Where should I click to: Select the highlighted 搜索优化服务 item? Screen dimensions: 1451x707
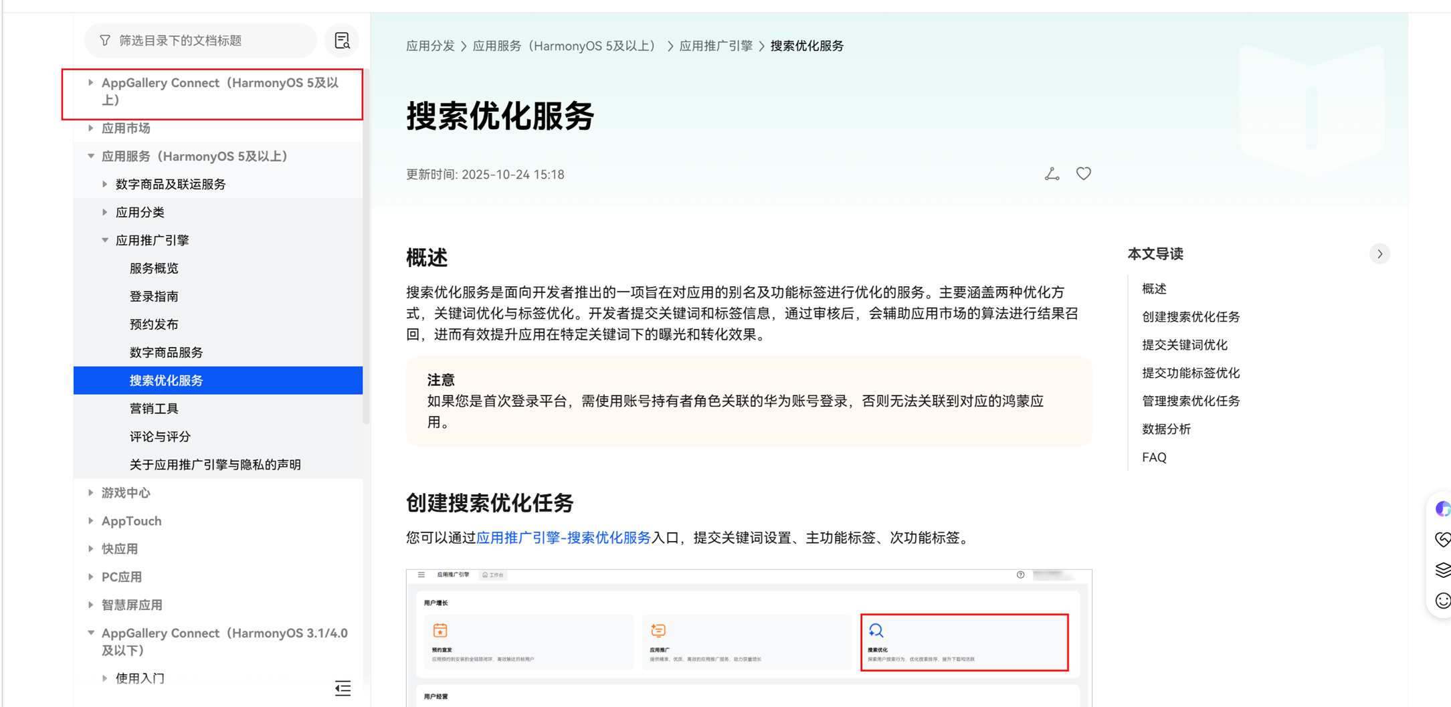(x=218, y=381)
